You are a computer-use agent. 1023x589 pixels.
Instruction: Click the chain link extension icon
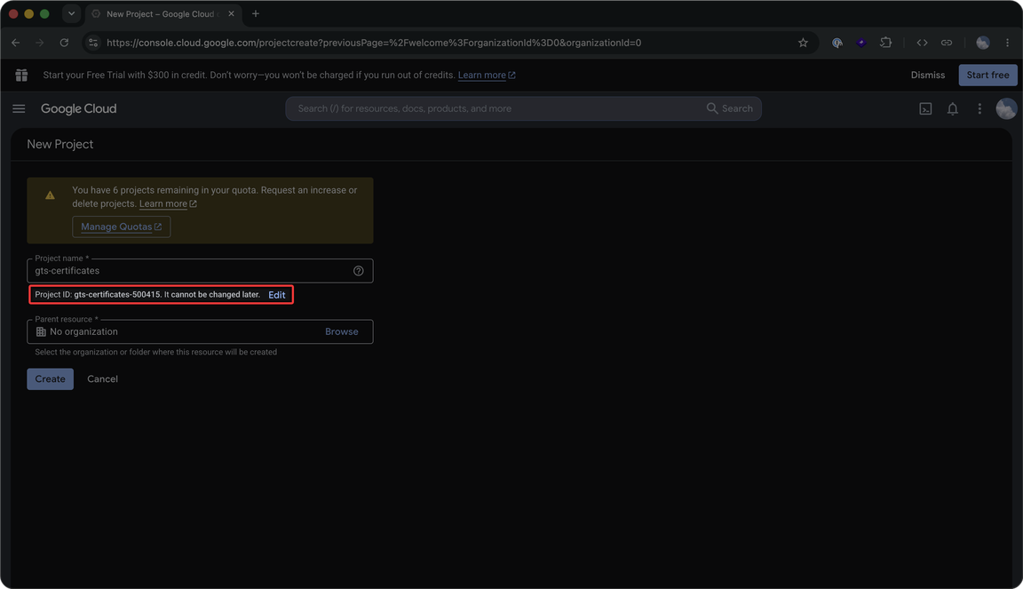tap(946, 43)
